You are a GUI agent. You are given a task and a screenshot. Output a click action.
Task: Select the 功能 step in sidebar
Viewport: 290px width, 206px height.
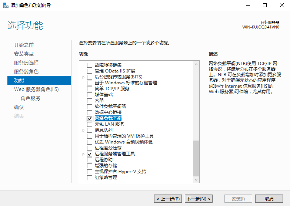pyautogui.click(x=39, y=80)
